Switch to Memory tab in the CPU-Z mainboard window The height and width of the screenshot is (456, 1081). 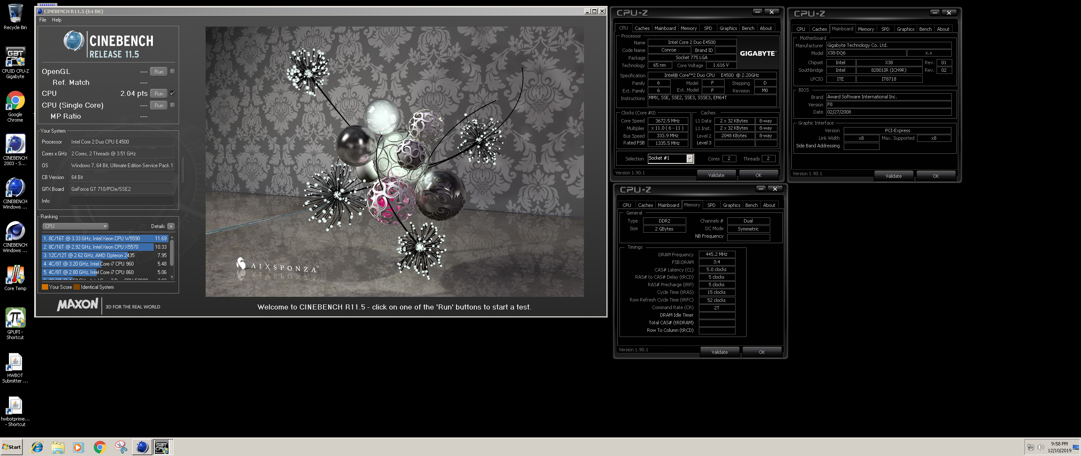point(866,29)
